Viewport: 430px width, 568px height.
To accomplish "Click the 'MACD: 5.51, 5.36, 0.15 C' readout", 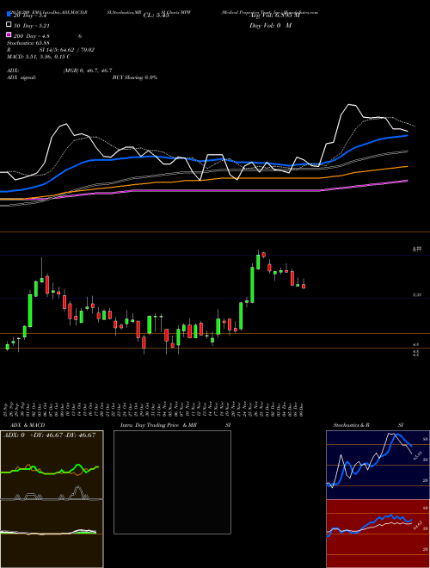I will (39, 57).
